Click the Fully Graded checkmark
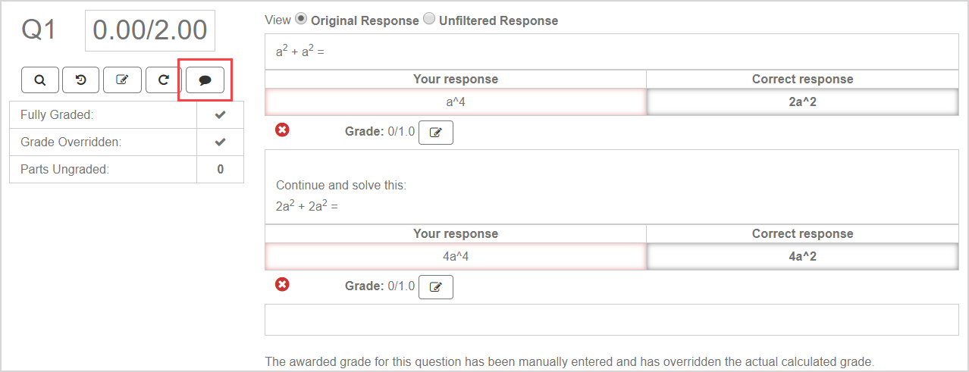This screenshot has width=969, height=372. pos(220,115)
